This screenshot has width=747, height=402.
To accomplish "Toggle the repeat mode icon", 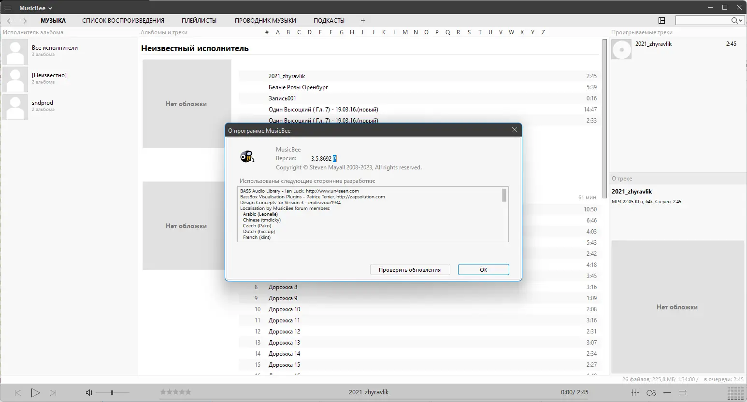I will pos(667,392).
